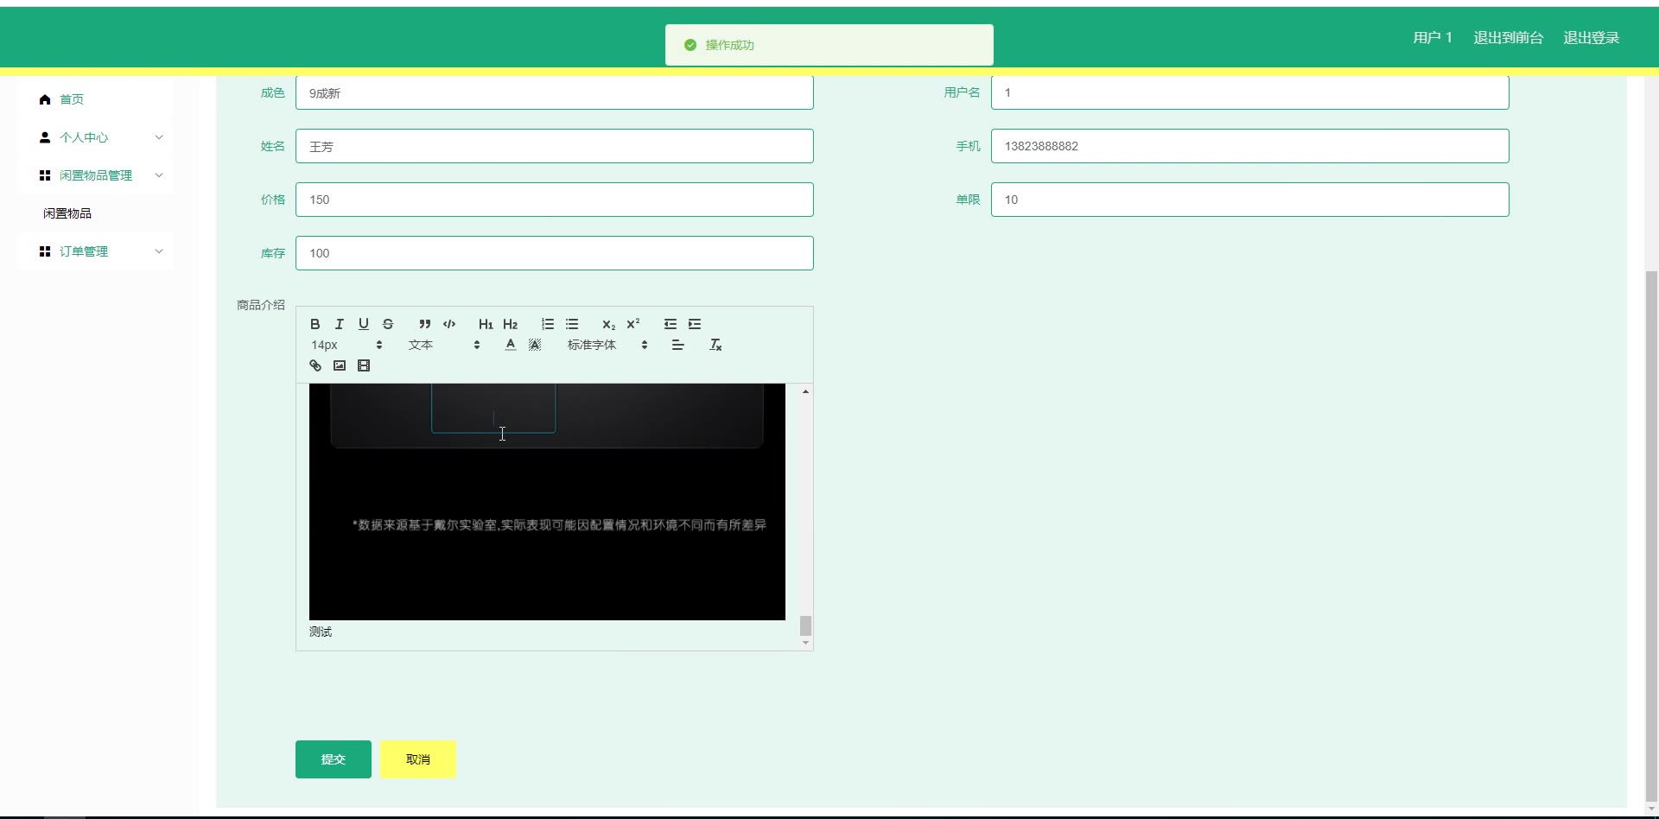Toggle italic formatting in the editor

[x=340, y=324]
